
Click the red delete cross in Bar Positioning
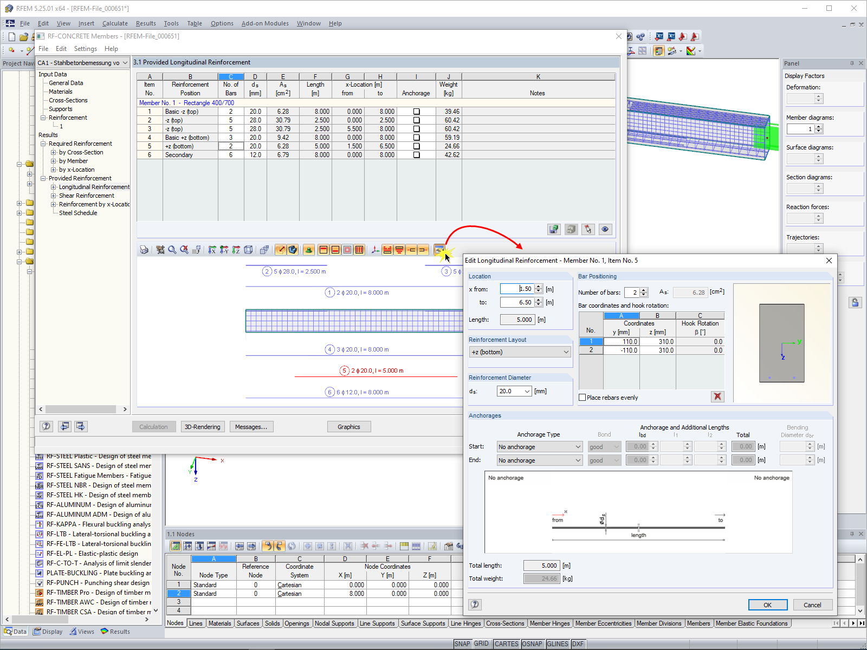[x=717, y=396]
